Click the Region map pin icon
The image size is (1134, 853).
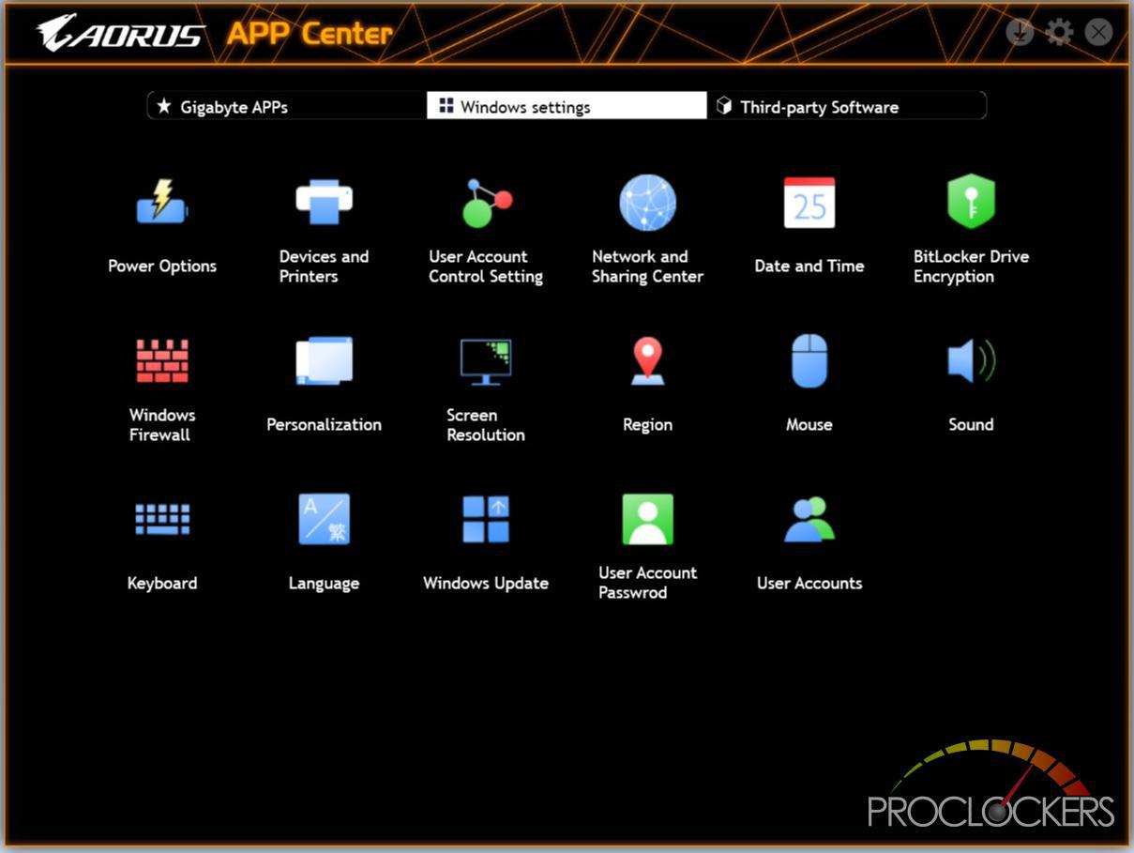coord(647,361)
